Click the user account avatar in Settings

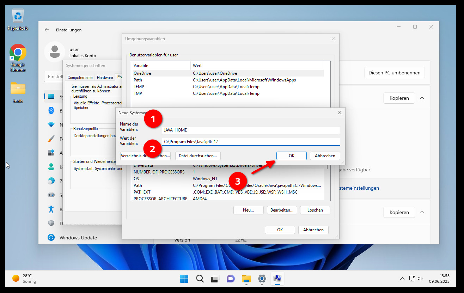click(55, 52)
